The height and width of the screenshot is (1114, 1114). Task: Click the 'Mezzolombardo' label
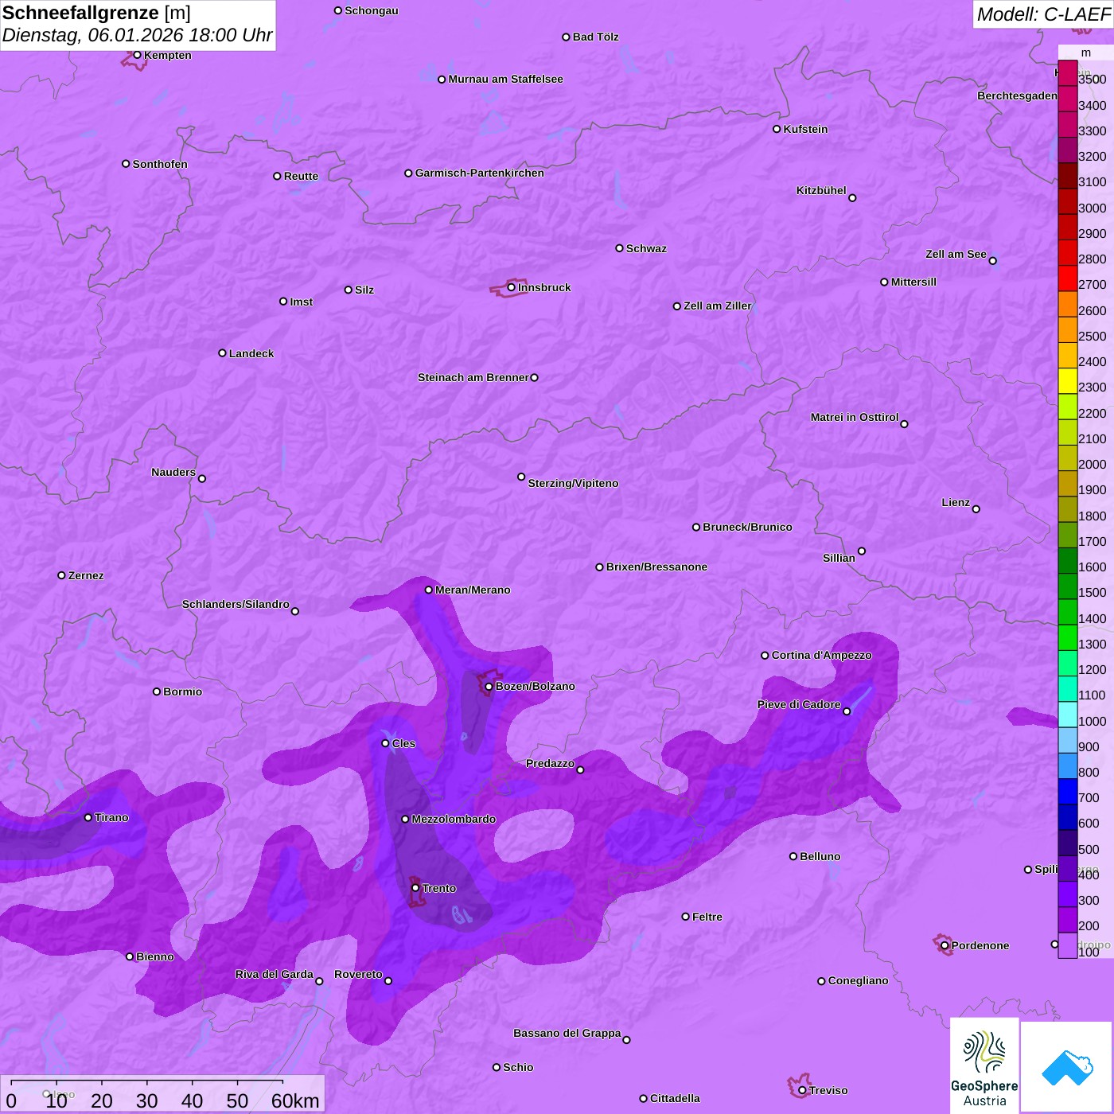point(454,819)
